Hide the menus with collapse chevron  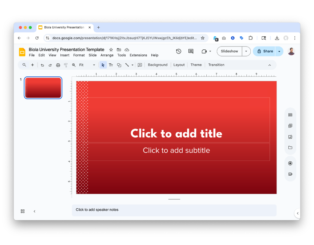pos(270,65)
